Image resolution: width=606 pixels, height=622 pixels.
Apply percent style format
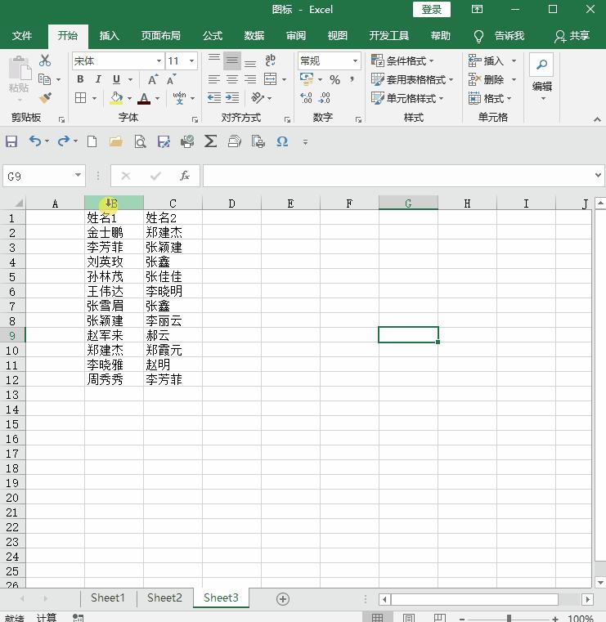334,80
